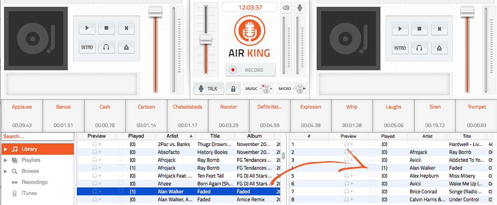Click the MICRO level knob

click(x=299, y=89)
